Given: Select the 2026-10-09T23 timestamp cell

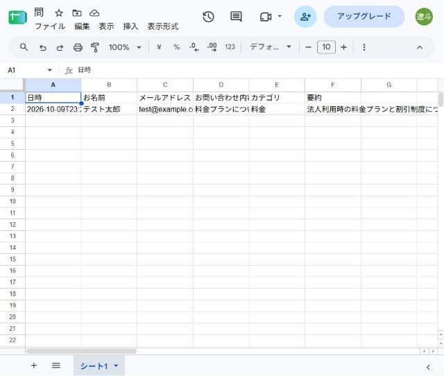Looking at the screenshot, I should click(x=53, y=110).
